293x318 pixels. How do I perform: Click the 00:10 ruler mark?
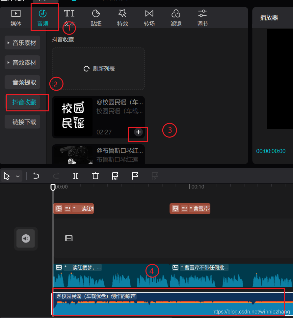point(198,187)
